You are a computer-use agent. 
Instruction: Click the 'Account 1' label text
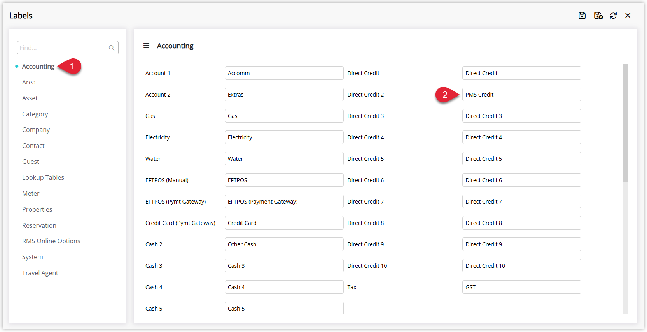[158, 73]
